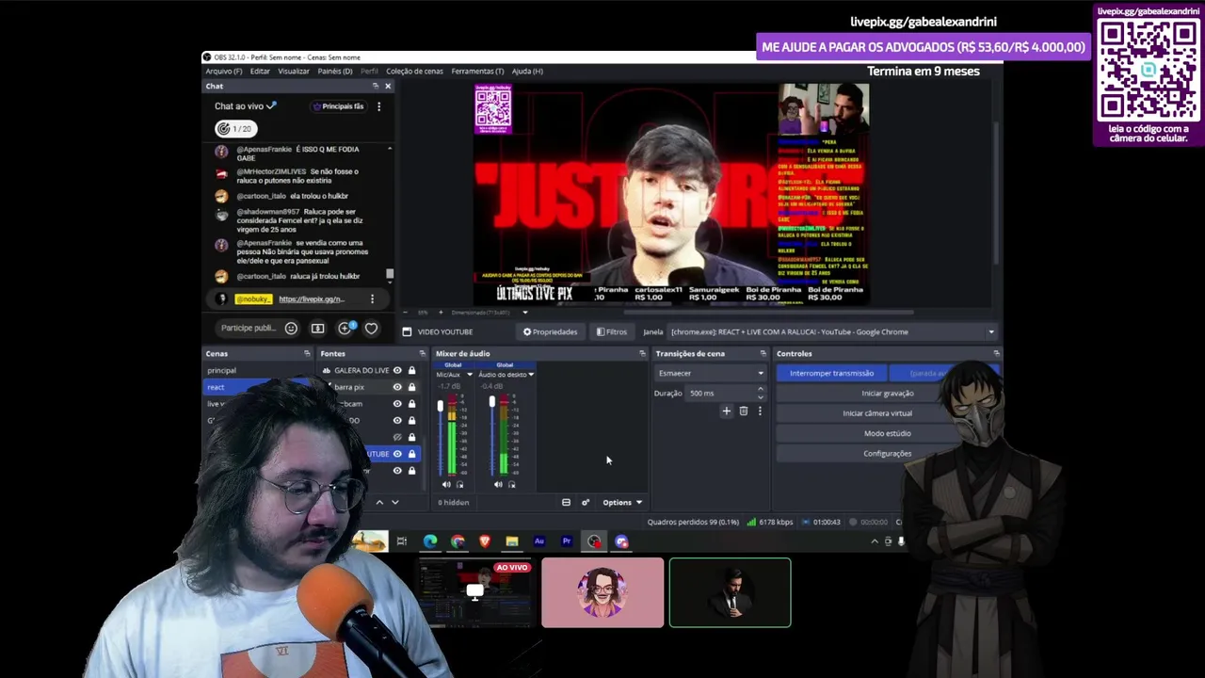Move selected source up with arrow
The image size is (1205, 678).
379,502
